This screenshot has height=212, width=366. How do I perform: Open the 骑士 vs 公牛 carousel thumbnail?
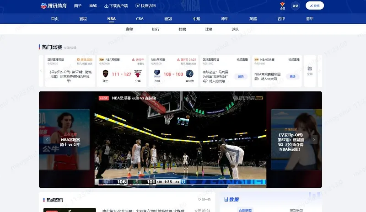[x=65, y=139]
